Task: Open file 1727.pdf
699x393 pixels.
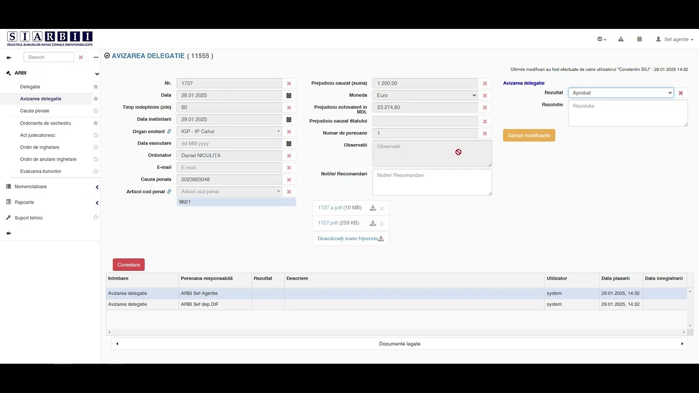Action: (328, 223)
